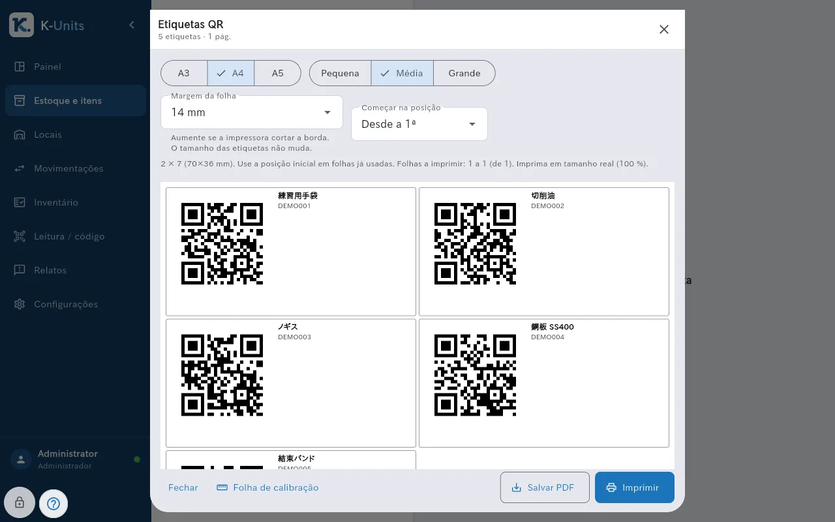
Task: Click the Administrator avatar icon
Action: (20, 459)
